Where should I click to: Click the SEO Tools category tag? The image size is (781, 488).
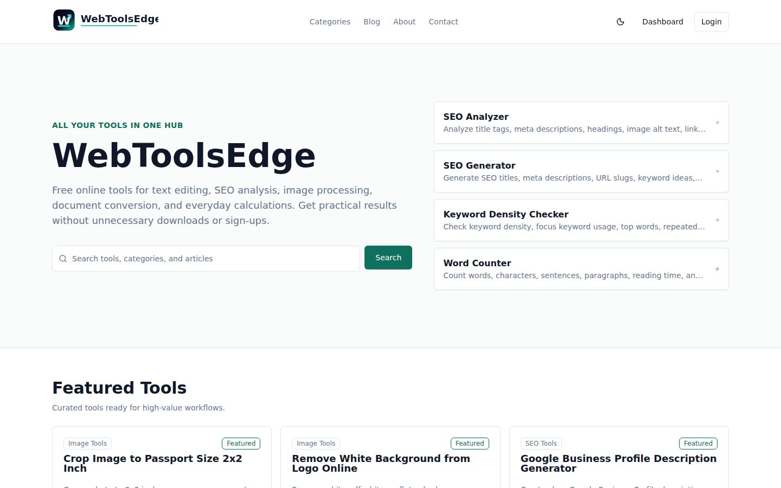tap(541, 444)
